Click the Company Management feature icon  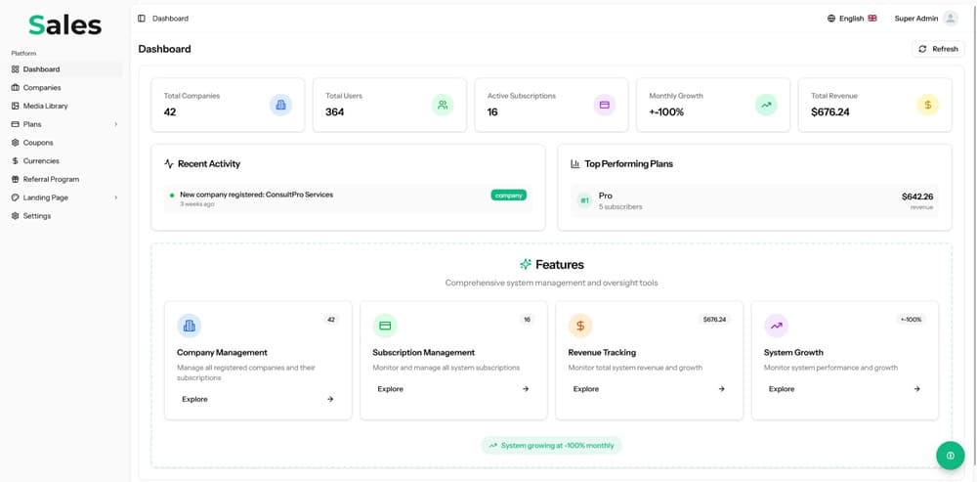pyautogui.click(x=190, y=326)
